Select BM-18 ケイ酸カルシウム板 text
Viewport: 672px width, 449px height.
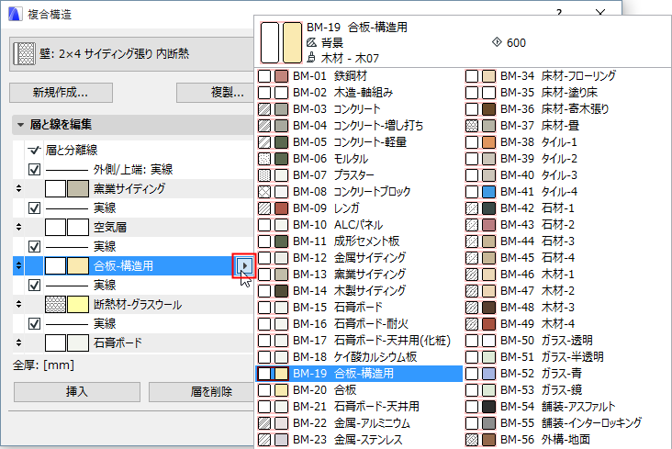click(355, 357)
